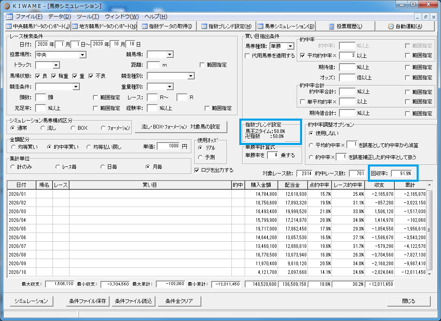Click the 地方競馬データのインポート toolbar icon
The height and width of the screenshot is (321, 441).
coord(75,26)
